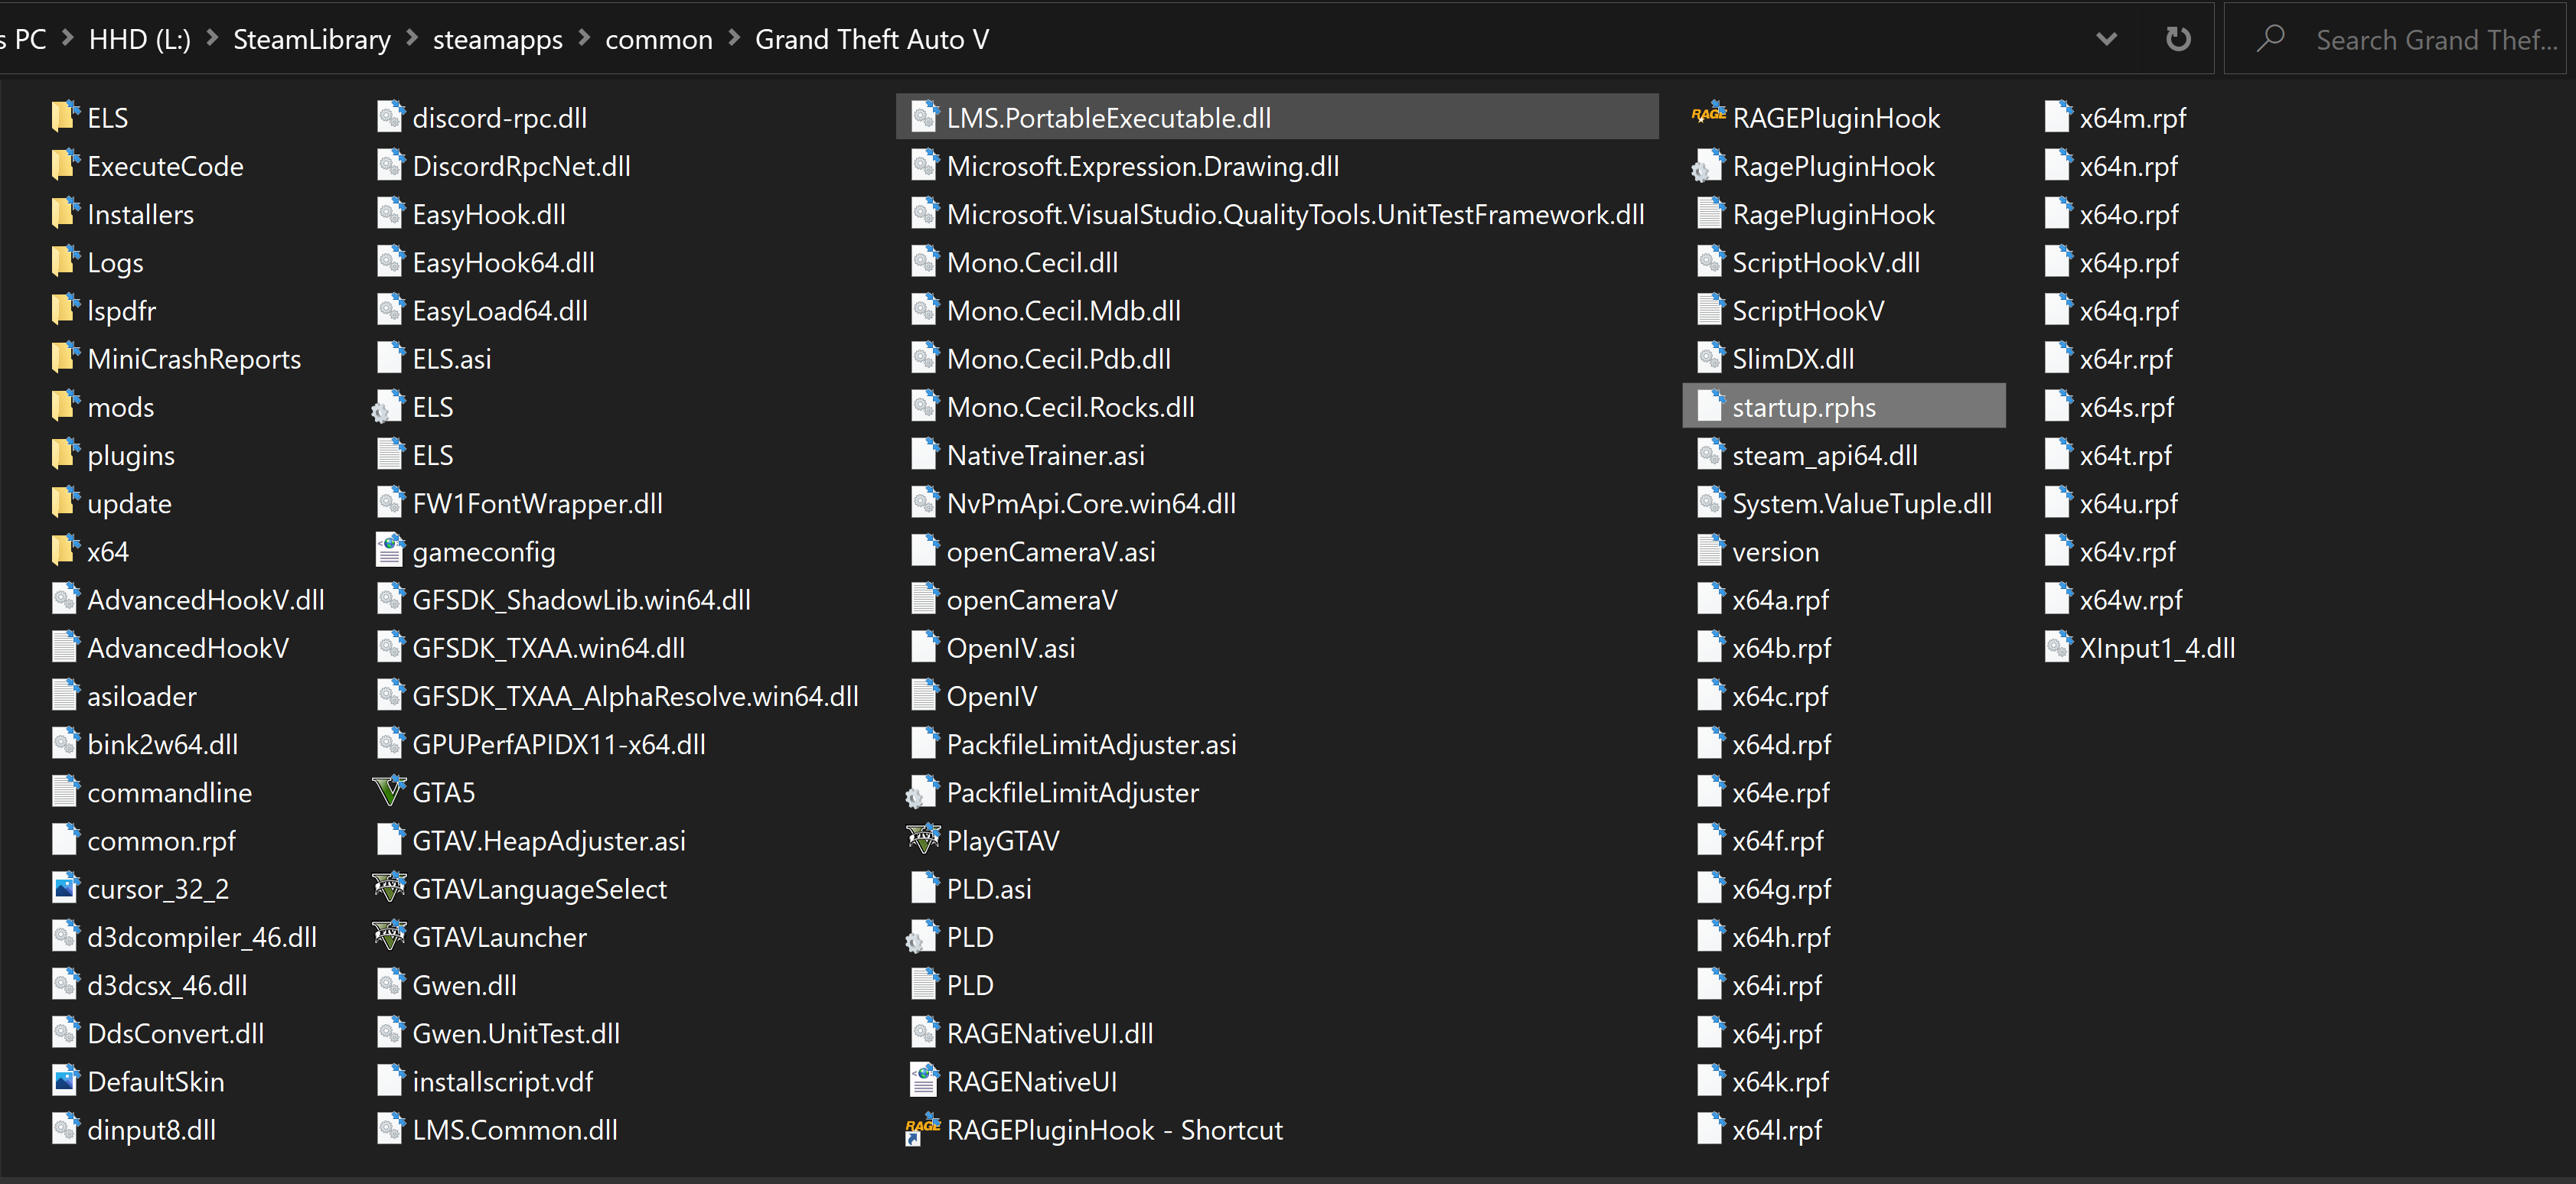Screen dimensions: 2576x1184
Task: Click the GTA5 application icon
Action: pyautogui.click(x=388, y=792)
